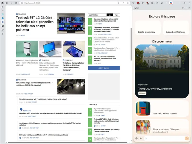This screenshot has height=144, width=192.
Task: Open Nämä selaimet tukevat yhä vanhoja Chrome-laajennuksia
Action: [x=106, y=131]
